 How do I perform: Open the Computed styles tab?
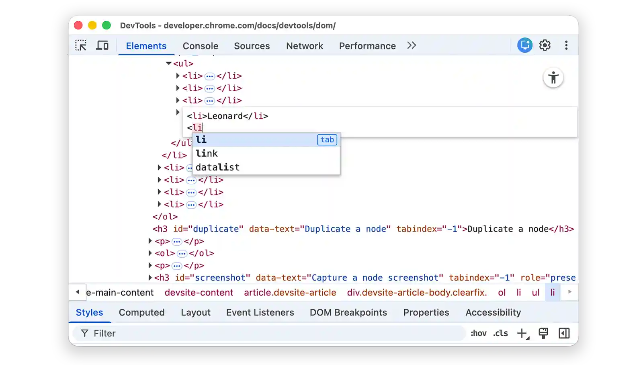(142, 312)
